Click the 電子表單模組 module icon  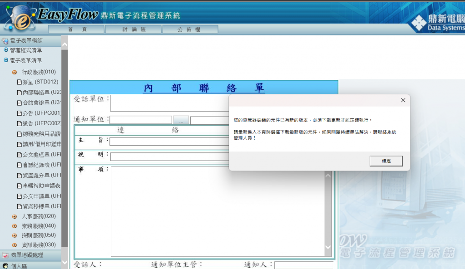click(5, 40)
